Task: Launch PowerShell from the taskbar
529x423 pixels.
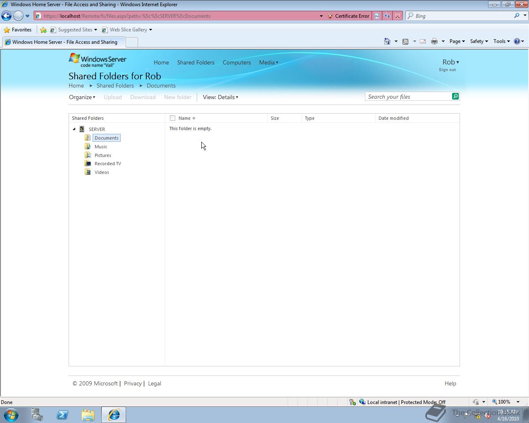Action: click(62, 415)
